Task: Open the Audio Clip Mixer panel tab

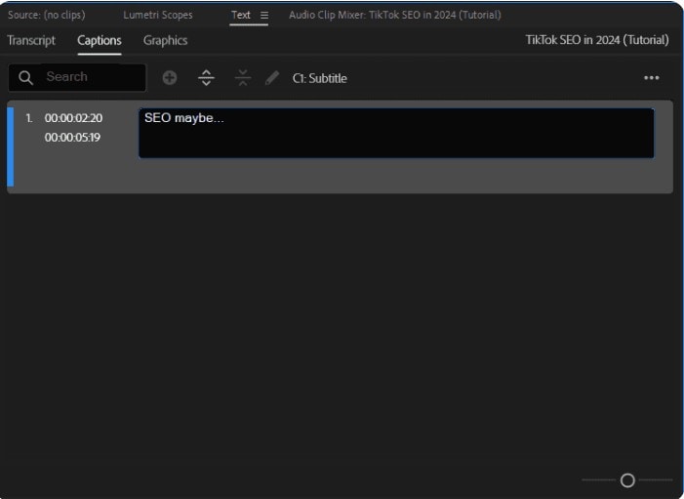Action: 395,15
